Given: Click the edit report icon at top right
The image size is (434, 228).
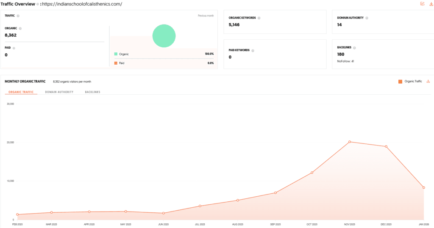Looking at the screenshot, I should point(422,4).
